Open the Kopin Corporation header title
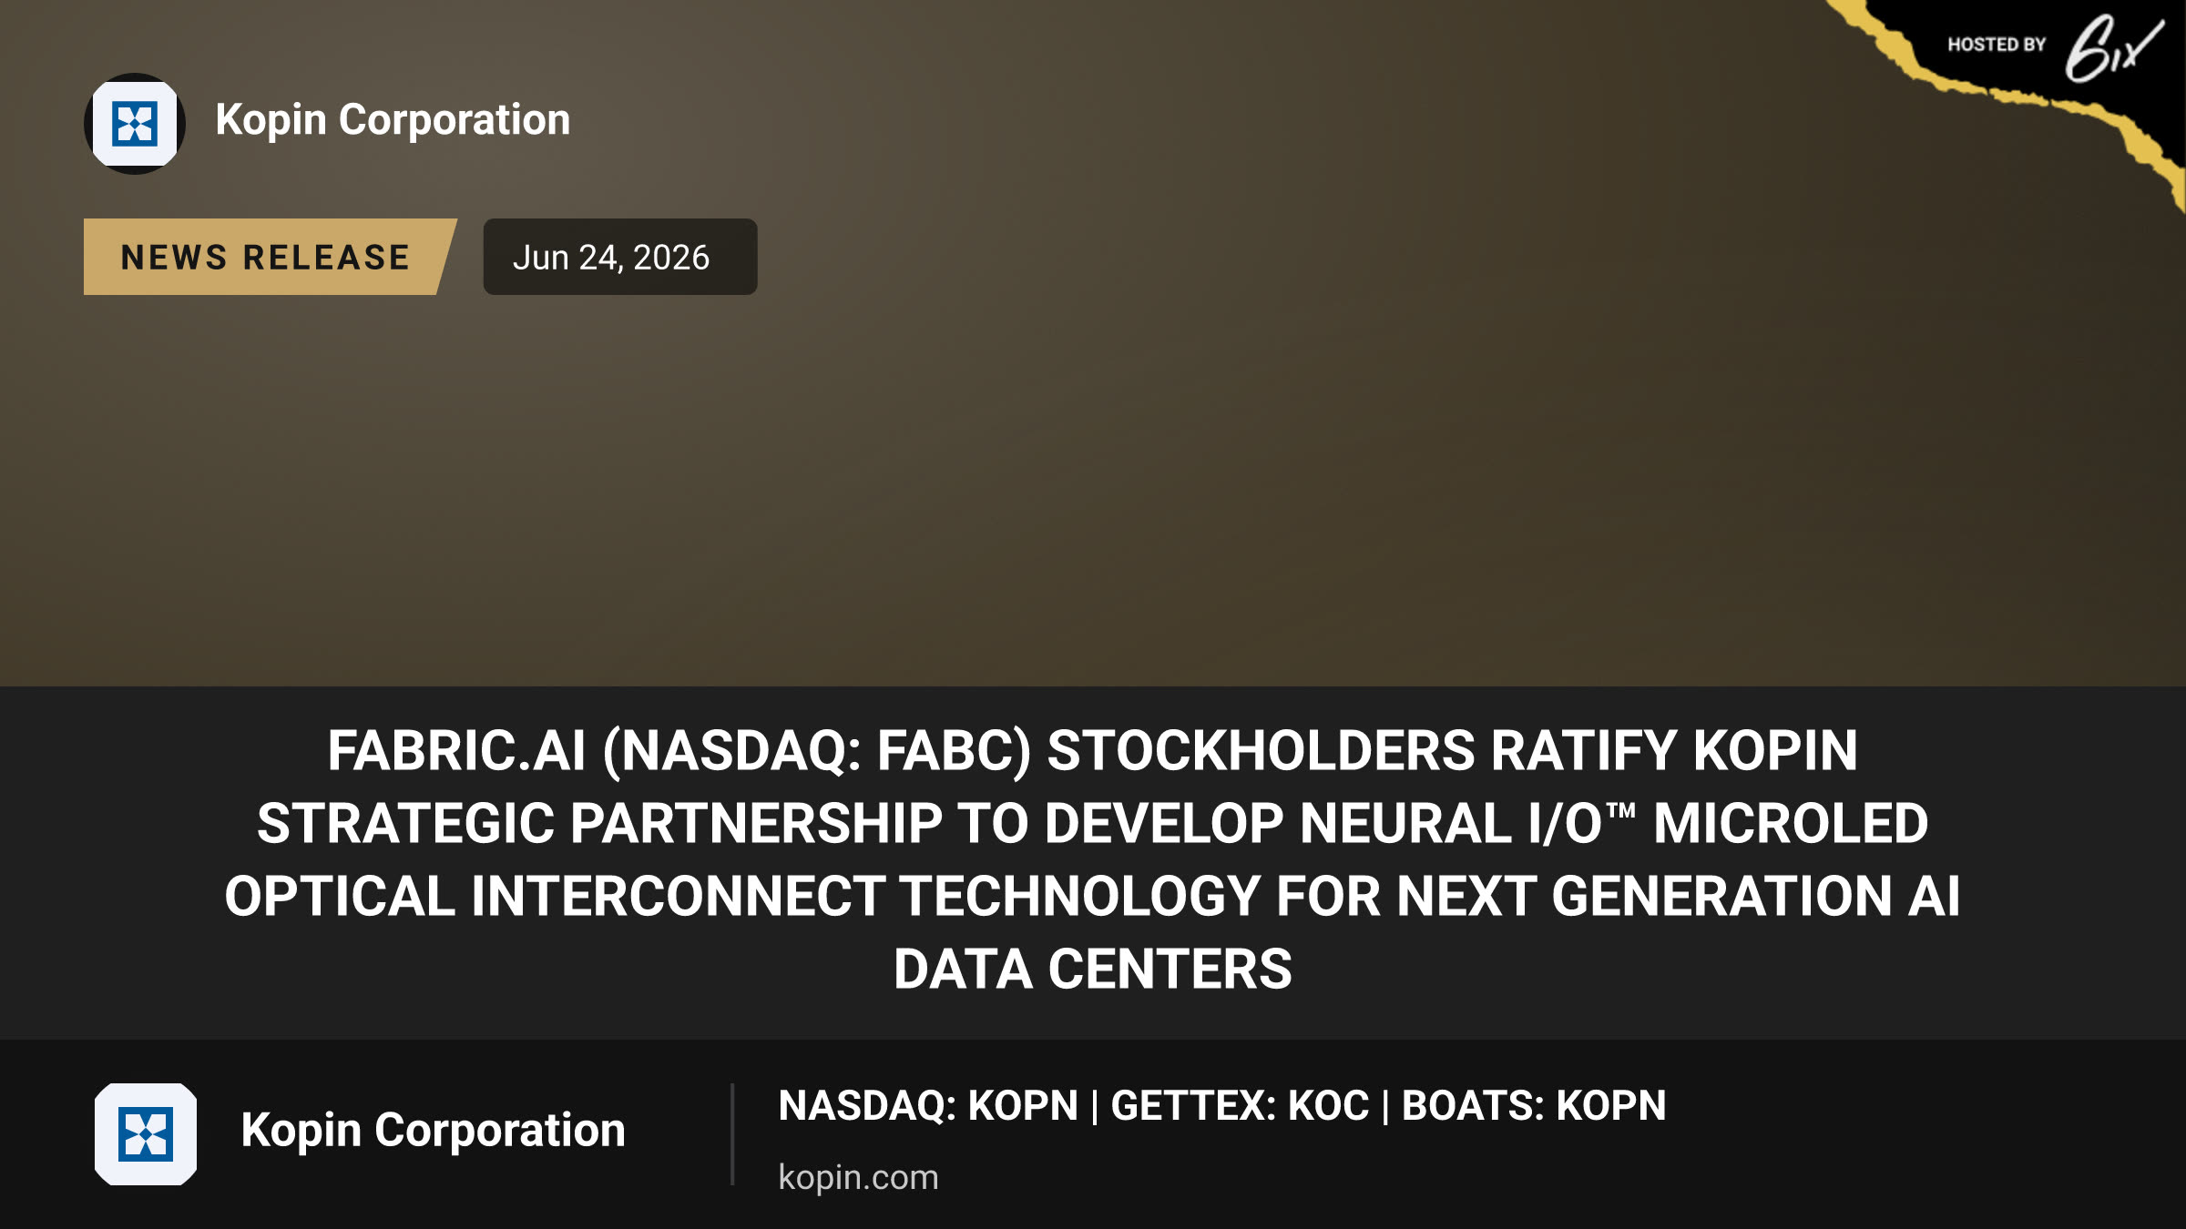2186x1229 pixels. [x=393, y=120]
